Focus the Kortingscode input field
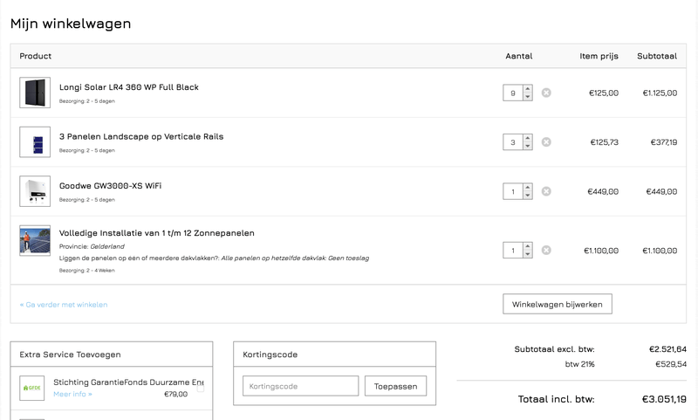 click(x=300, y=386)
